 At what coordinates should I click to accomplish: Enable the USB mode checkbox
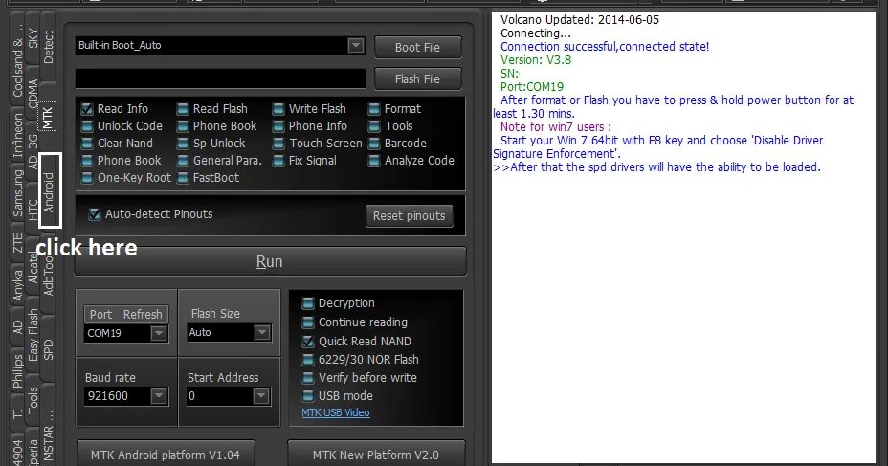308,396
